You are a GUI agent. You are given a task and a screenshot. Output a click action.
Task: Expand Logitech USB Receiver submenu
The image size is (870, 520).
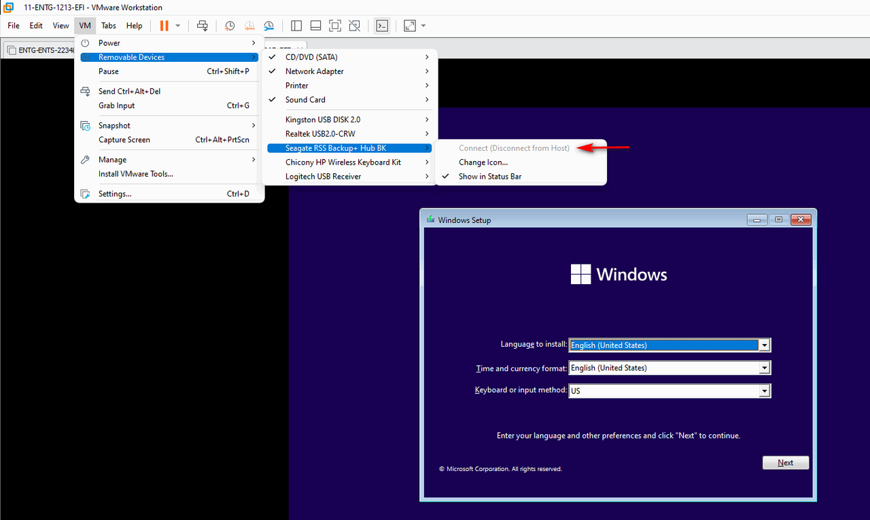(x=349, y=177)
